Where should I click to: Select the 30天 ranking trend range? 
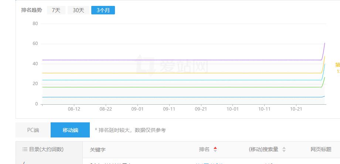(x=78, y=10)
